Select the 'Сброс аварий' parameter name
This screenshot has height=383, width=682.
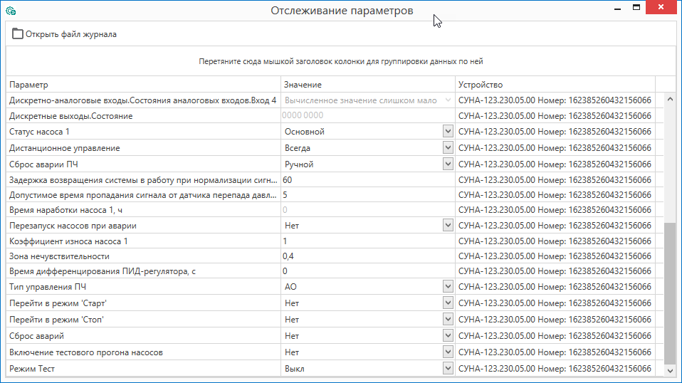pos(36,336)
